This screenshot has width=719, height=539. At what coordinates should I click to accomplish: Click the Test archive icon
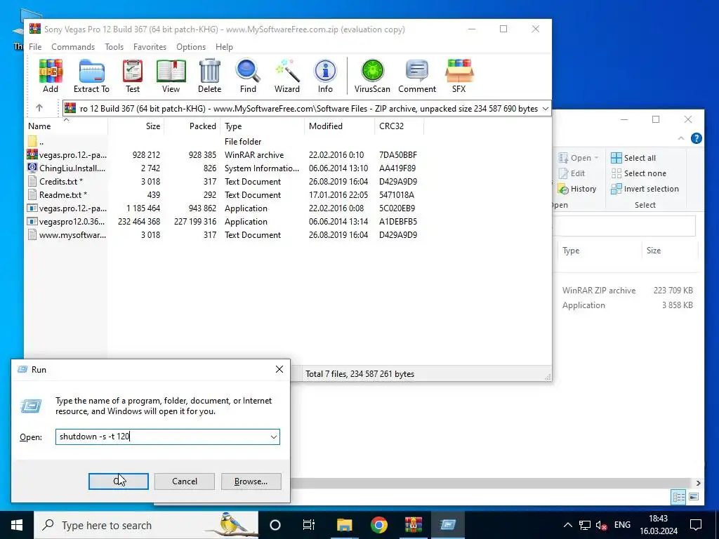point(133,76)
